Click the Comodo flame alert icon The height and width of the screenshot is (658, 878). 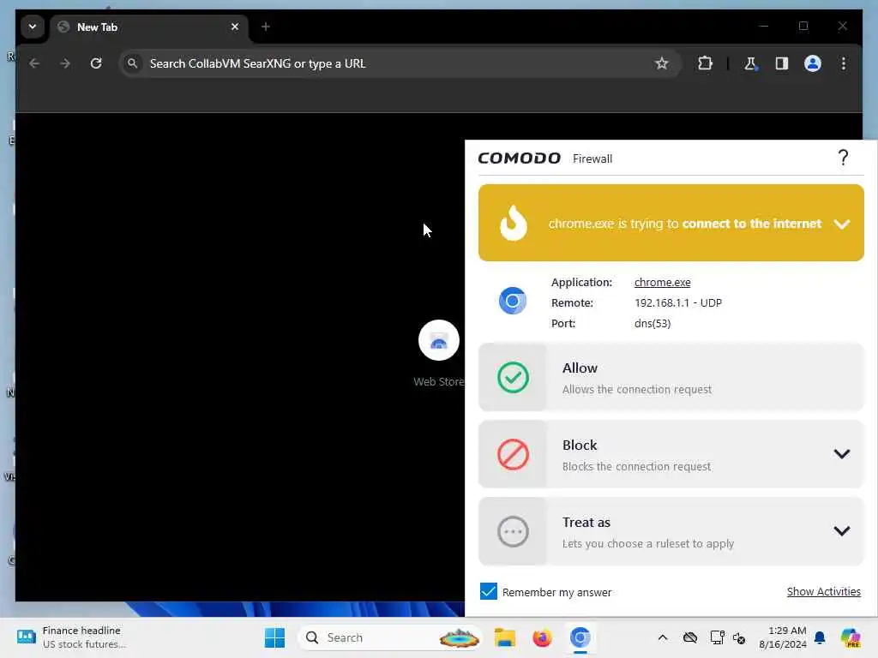(x=513, y=223)
